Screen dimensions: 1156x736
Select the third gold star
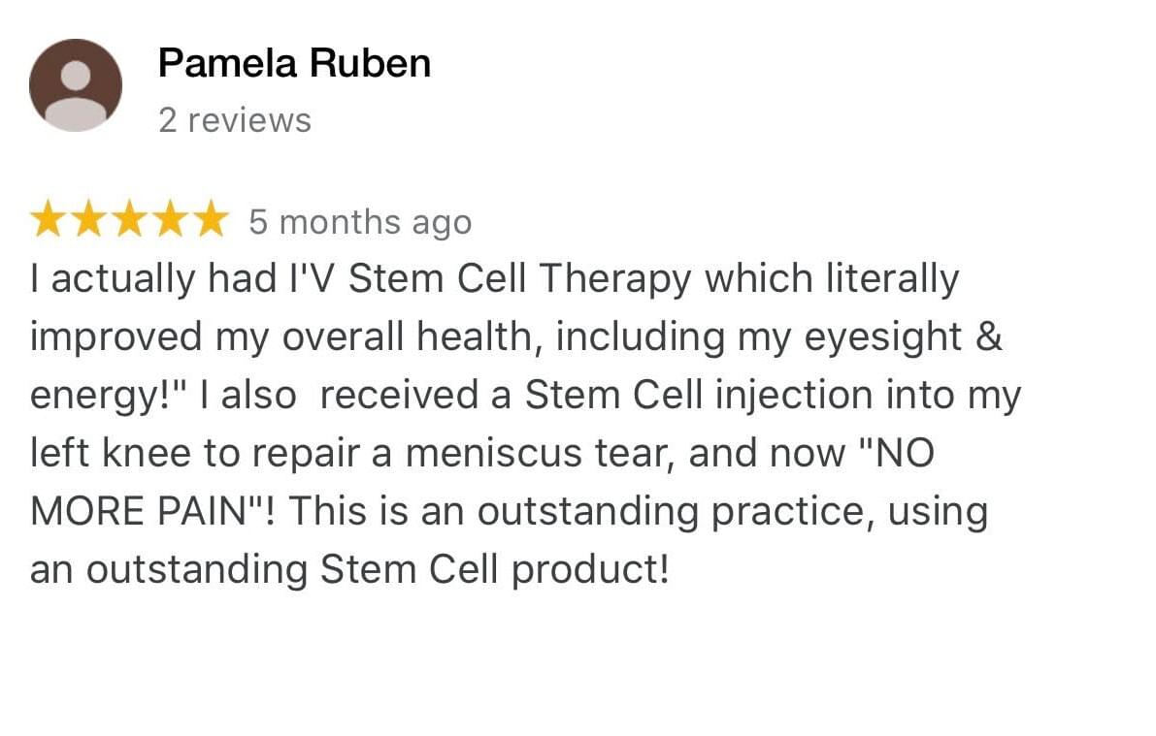130,219
